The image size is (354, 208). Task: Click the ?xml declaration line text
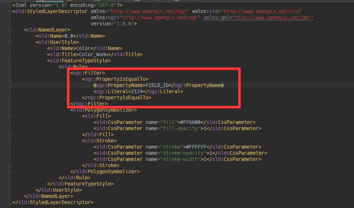coord(67,5)
